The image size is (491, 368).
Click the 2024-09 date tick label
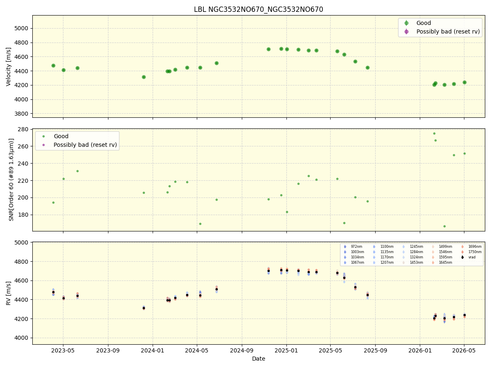(x=242, y=350)
